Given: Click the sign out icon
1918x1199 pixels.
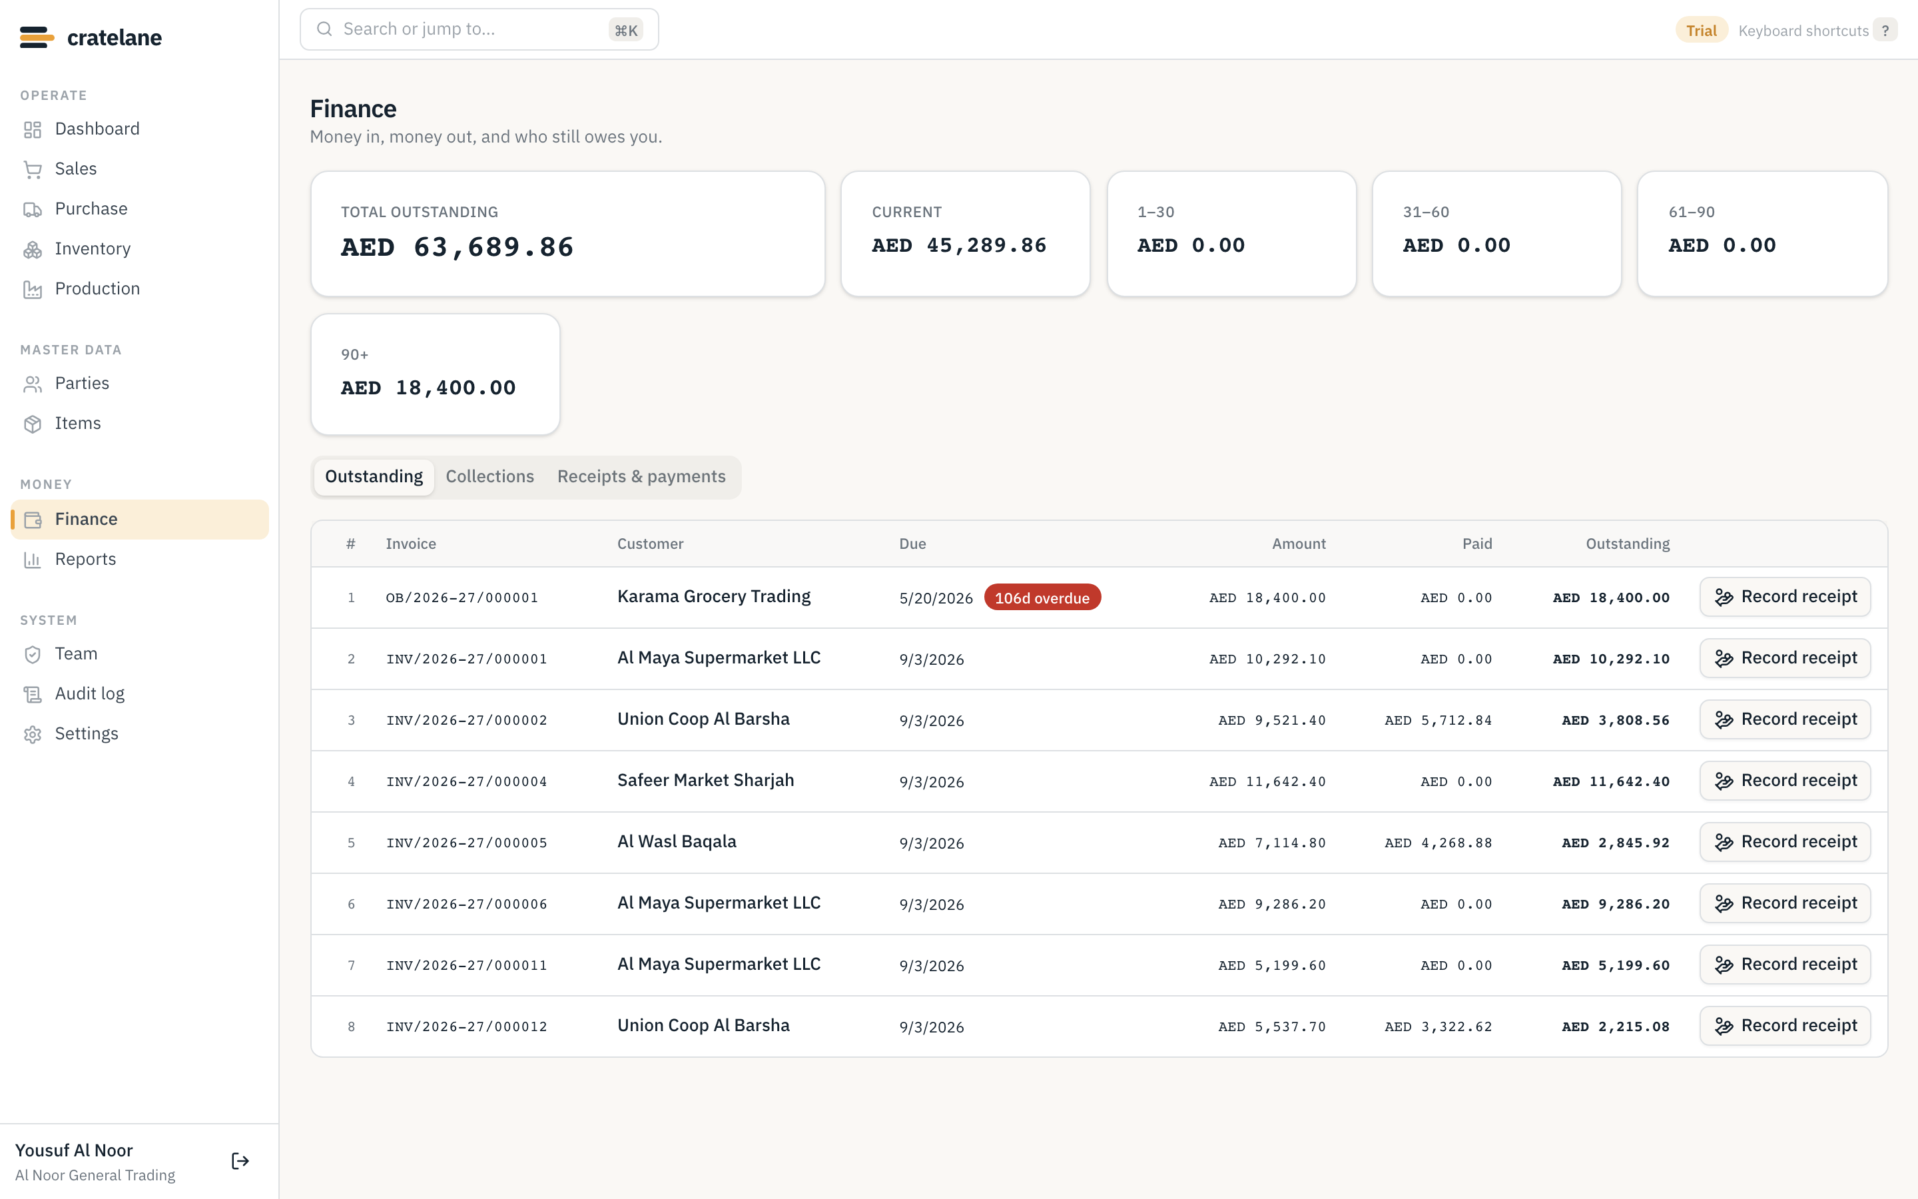Looking at the screenshot, I should coord(240,1161).
